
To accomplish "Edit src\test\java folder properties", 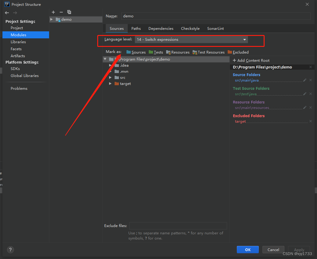I will pyautogui.click(x=305, y=94).
